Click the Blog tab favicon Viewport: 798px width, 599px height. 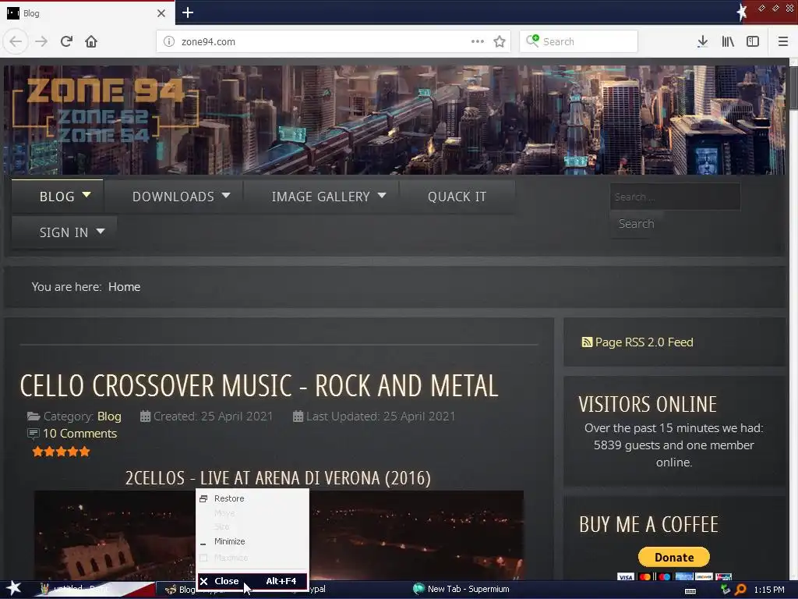click(x=13, y=13)
